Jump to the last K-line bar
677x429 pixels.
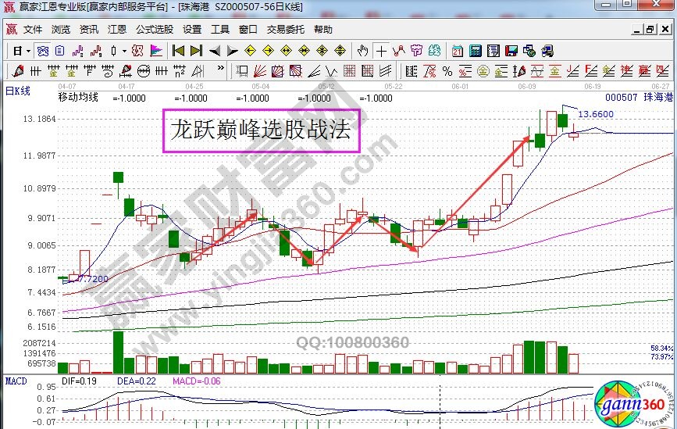[x=195, y=51]
